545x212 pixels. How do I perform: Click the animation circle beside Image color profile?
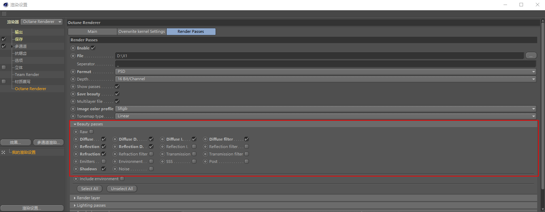click(73, 109)
